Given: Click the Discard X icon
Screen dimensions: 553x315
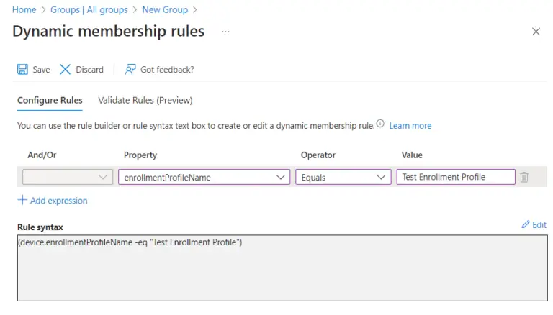Looking at the screenshot, I should (x=66, y=70).
